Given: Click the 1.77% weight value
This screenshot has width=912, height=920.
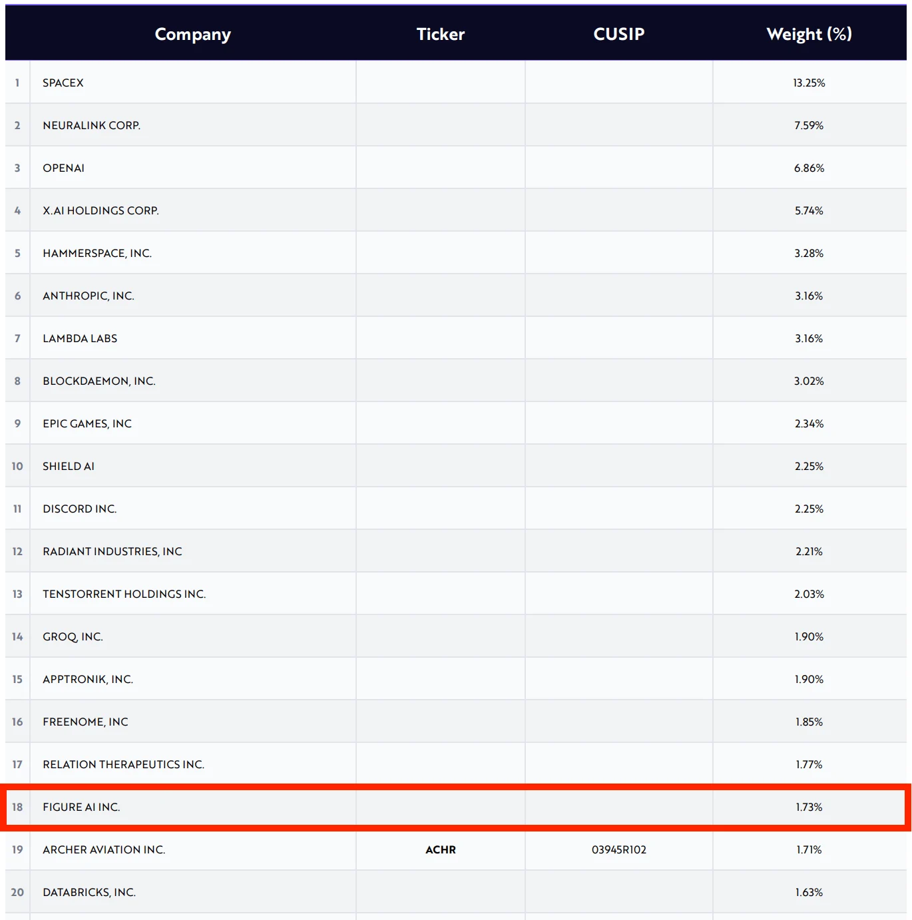Looking at the screenshot, I should pos(809,764).
